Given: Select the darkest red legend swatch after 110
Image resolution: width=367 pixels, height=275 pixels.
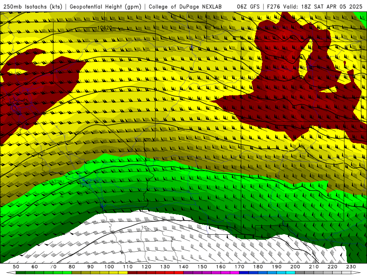Looking at the screenshot, I should click(x=132, y=273).
